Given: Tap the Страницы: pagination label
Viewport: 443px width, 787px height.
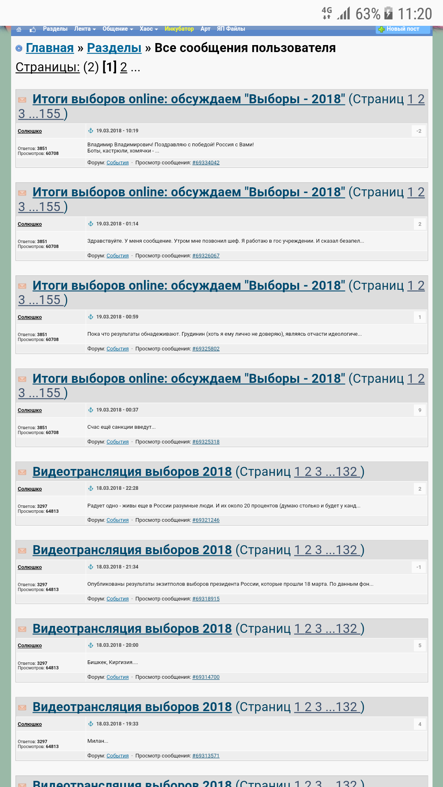Looking at the screenshot, I should (48, 67).
